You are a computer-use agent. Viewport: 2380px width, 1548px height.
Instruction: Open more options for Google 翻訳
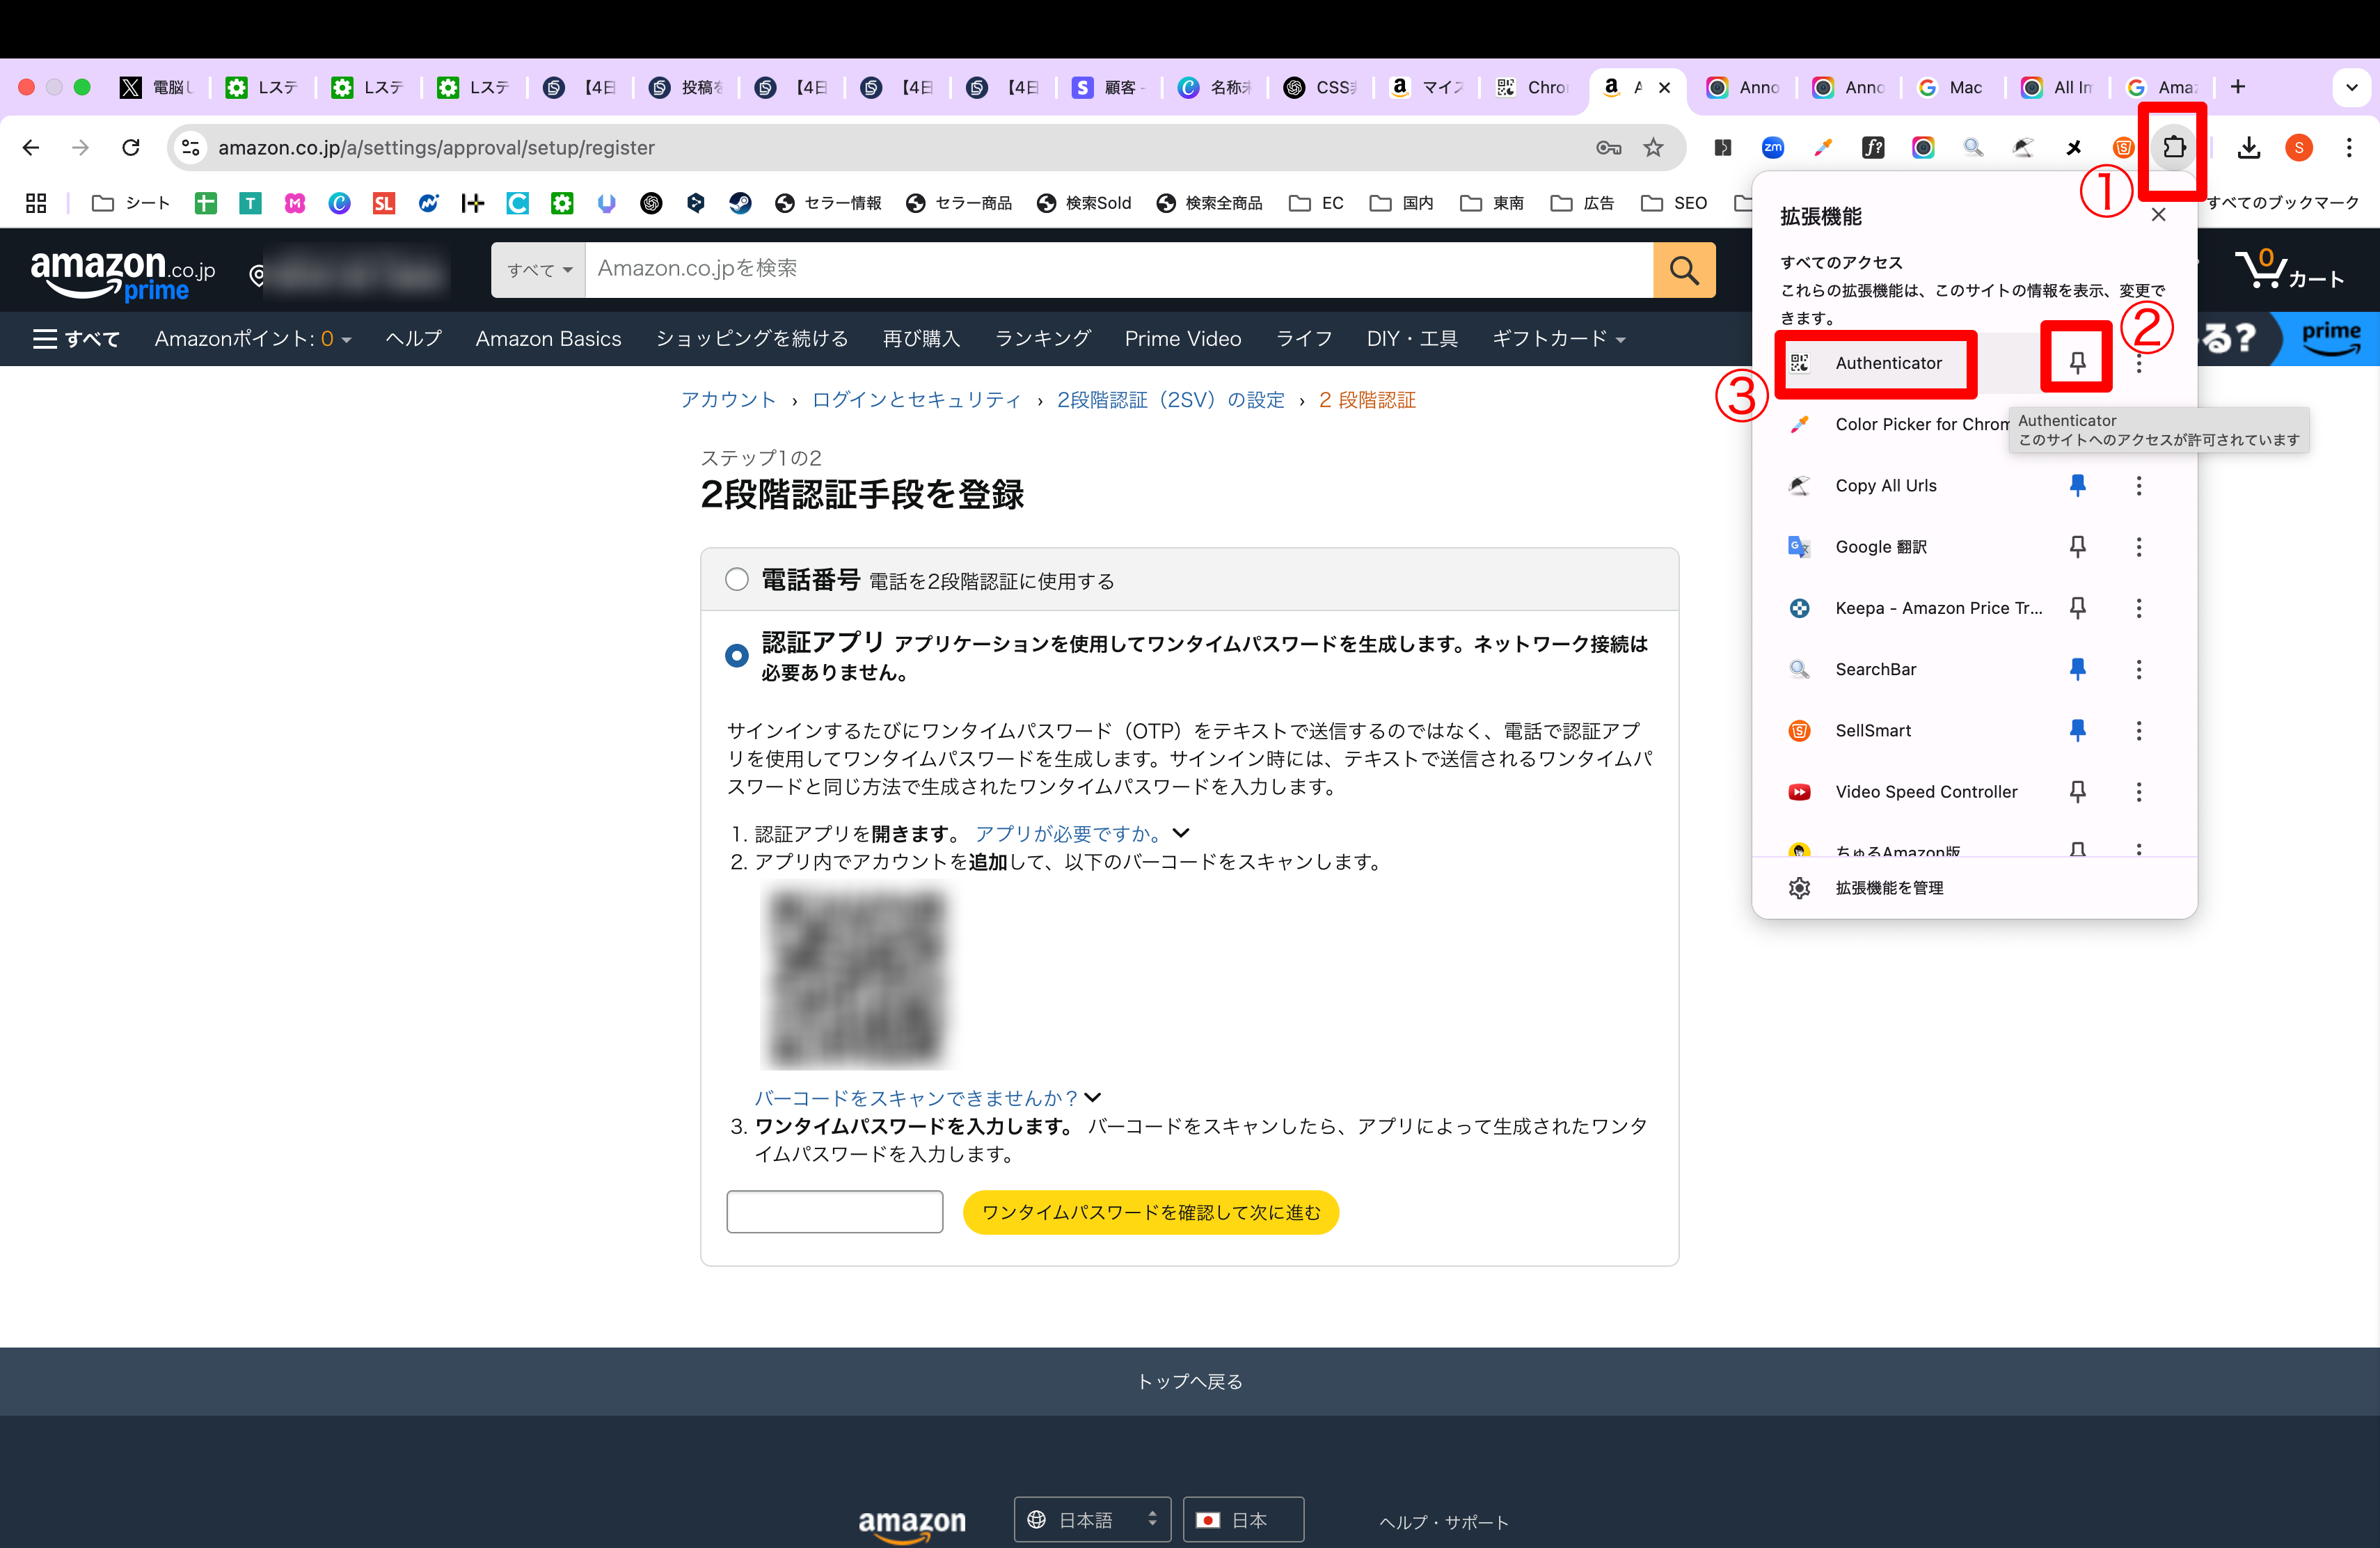pos(2139,547)
